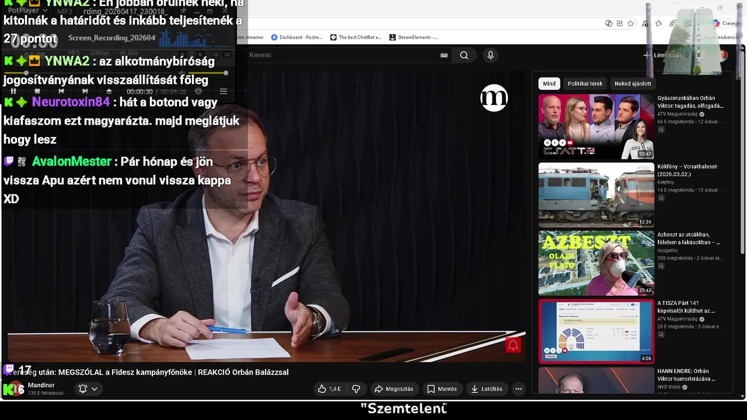The image size is (747, 420).
Task: Open the Kékfény – Vonatbaleset video title
Action: (x=687, y=170)
